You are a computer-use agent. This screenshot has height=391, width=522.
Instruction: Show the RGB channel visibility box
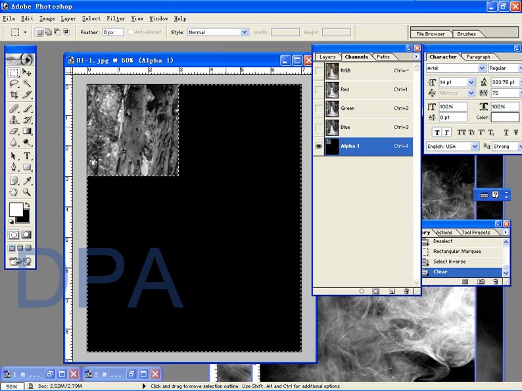(x=319, y=70)
